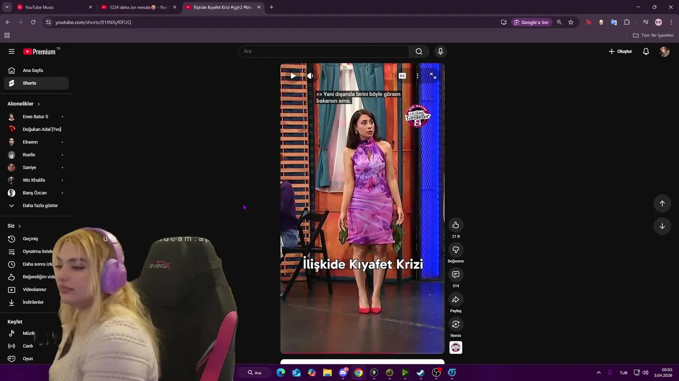Open the comments with 514 count
The width and height of the screenshot is (679, 381).
(x=456, y=275)
